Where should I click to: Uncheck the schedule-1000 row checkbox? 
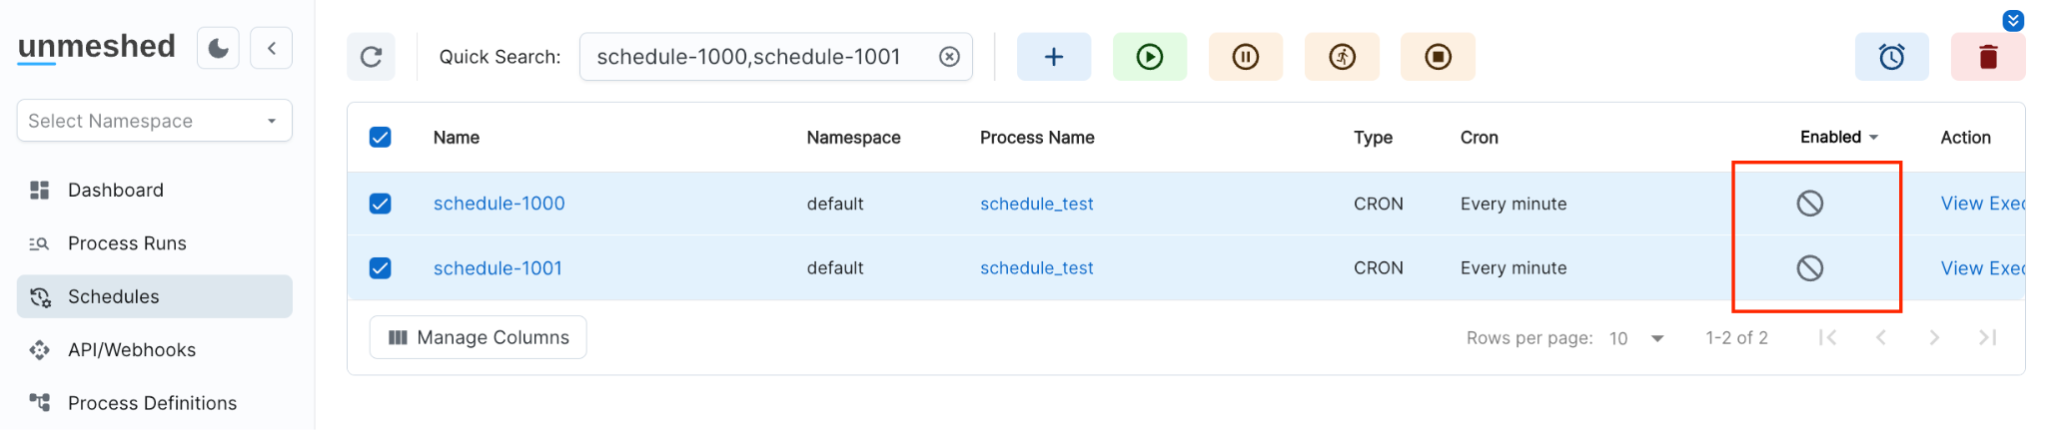click(381, 204)
